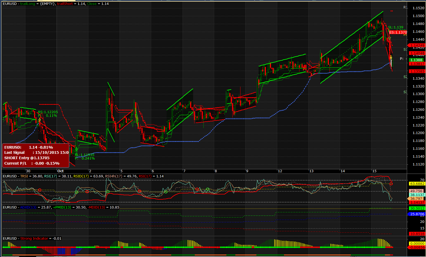This screenshot has height=257, width=426.
Task: Click RSI4h(17) = 49.76 in the RSI pane title
Action: click(x=121, y=176)
